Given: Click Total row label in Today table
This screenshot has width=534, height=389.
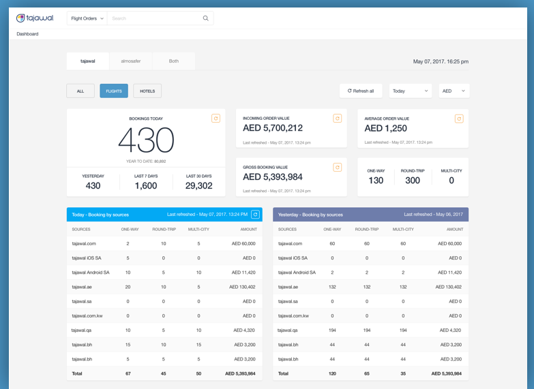Looking at the screenshot, I should tap(77, 374).
